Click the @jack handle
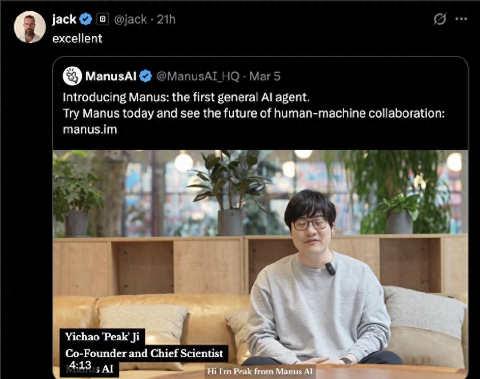 pyautogui.click(x=130, y=19)
